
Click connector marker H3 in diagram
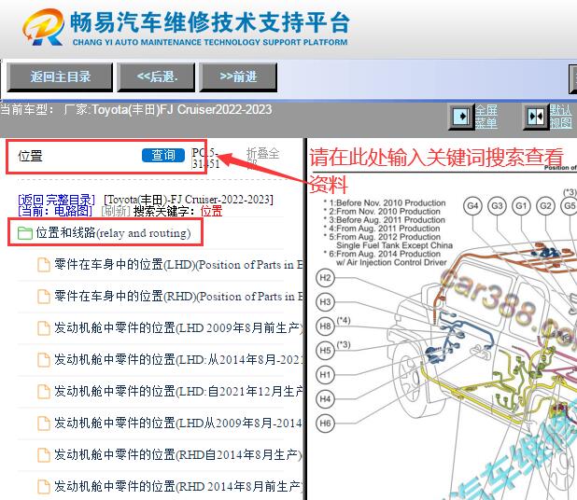point(325,302)
